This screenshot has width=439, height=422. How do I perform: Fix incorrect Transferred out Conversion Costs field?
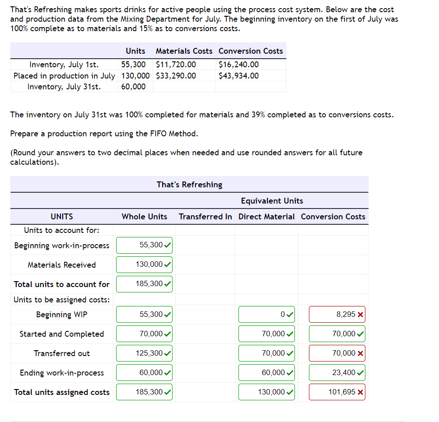click(337, 353)
